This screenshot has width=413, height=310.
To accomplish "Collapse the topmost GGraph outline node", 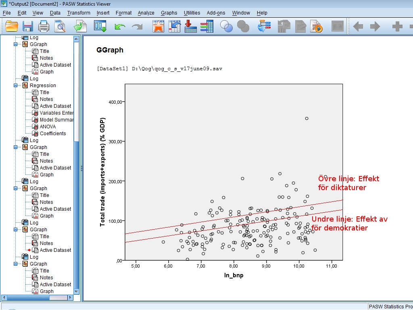I will pos(16,44).
